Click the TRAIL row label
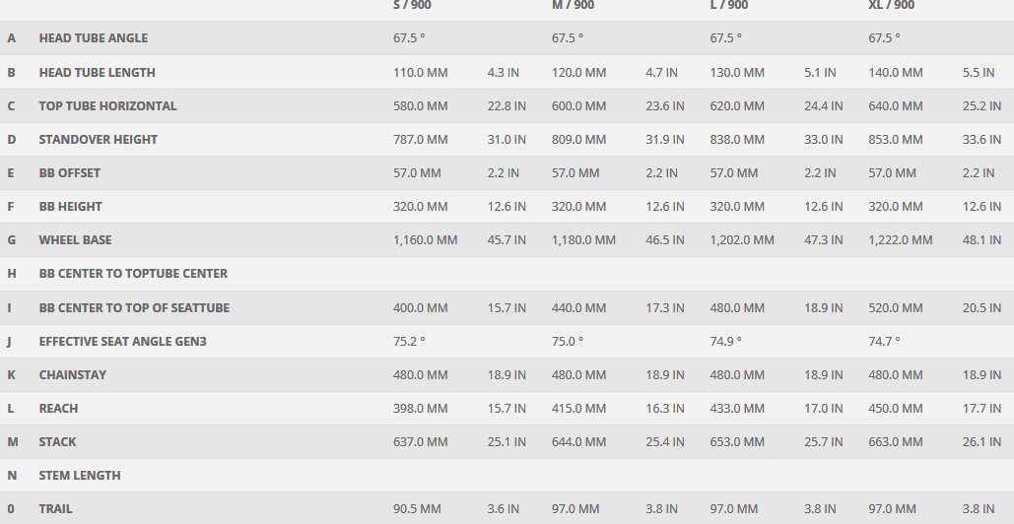Viewport: 1014px width, 524px height. (x=56, y=509)
